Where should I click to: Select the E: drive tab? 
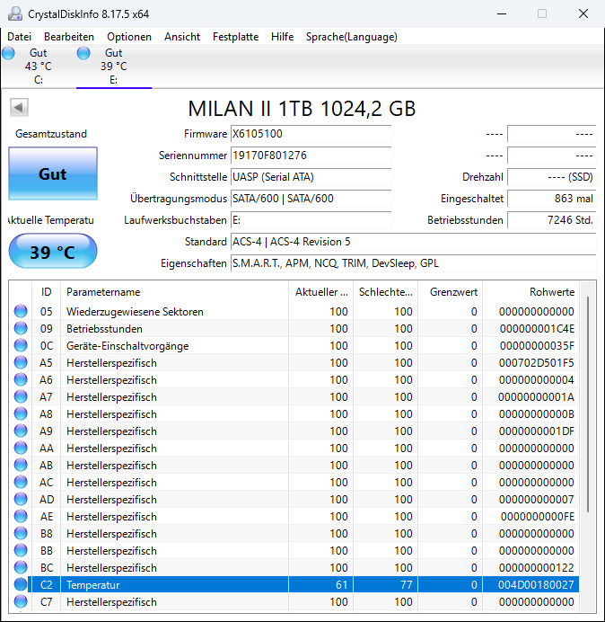point(114,67)
